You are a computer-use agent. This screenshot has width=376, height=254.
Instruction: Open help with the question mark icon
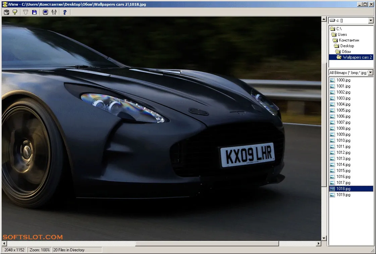[65, 12]
